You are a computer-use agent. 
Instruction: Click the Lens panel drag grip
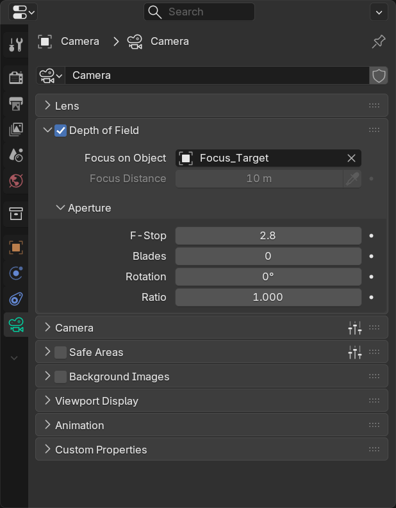pyautogui.click(x=374, y=105)
